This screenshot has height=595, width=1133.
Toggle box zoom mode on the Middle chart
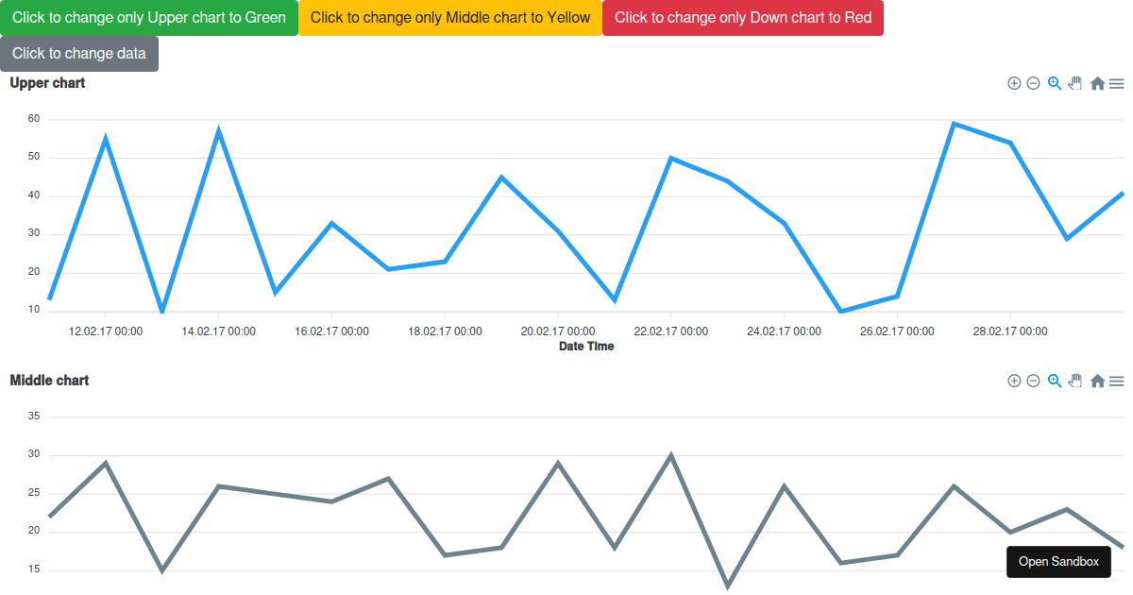[1054, 381]
